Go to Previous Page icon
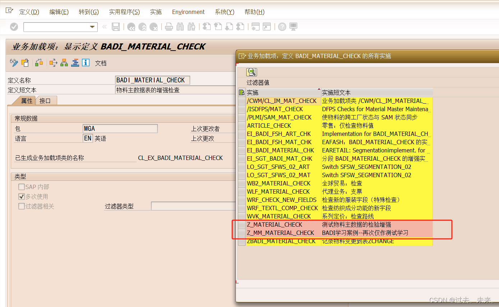 (218, 27)
